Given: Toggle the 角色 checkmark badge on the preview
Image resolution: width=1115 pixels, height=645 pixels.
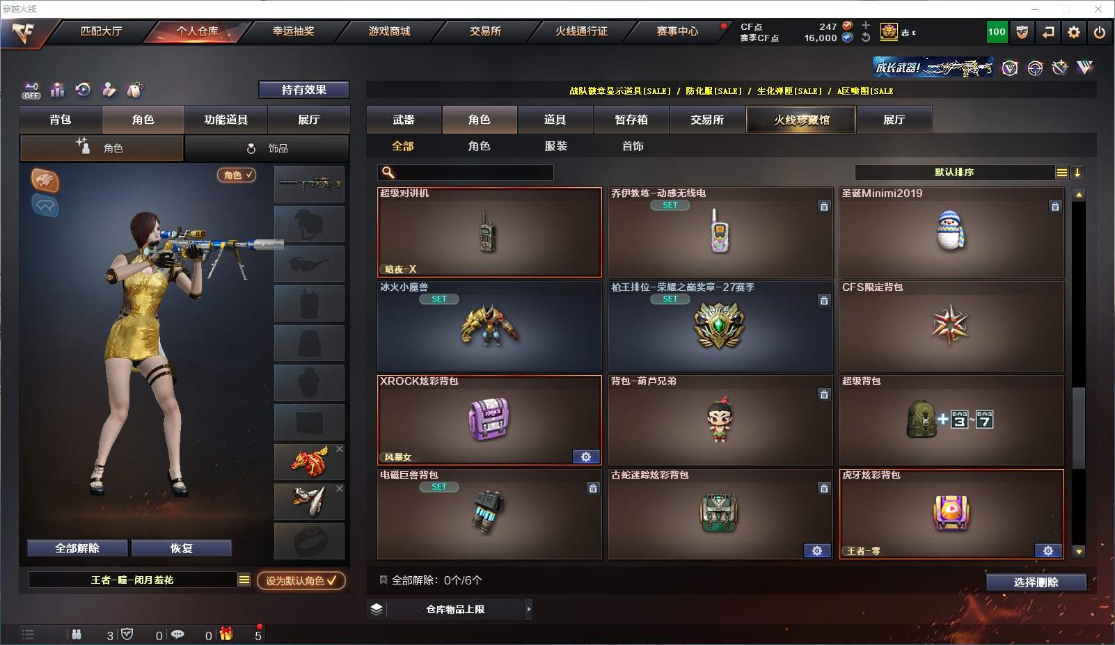Looking at the screenshot, I should 237,175.
